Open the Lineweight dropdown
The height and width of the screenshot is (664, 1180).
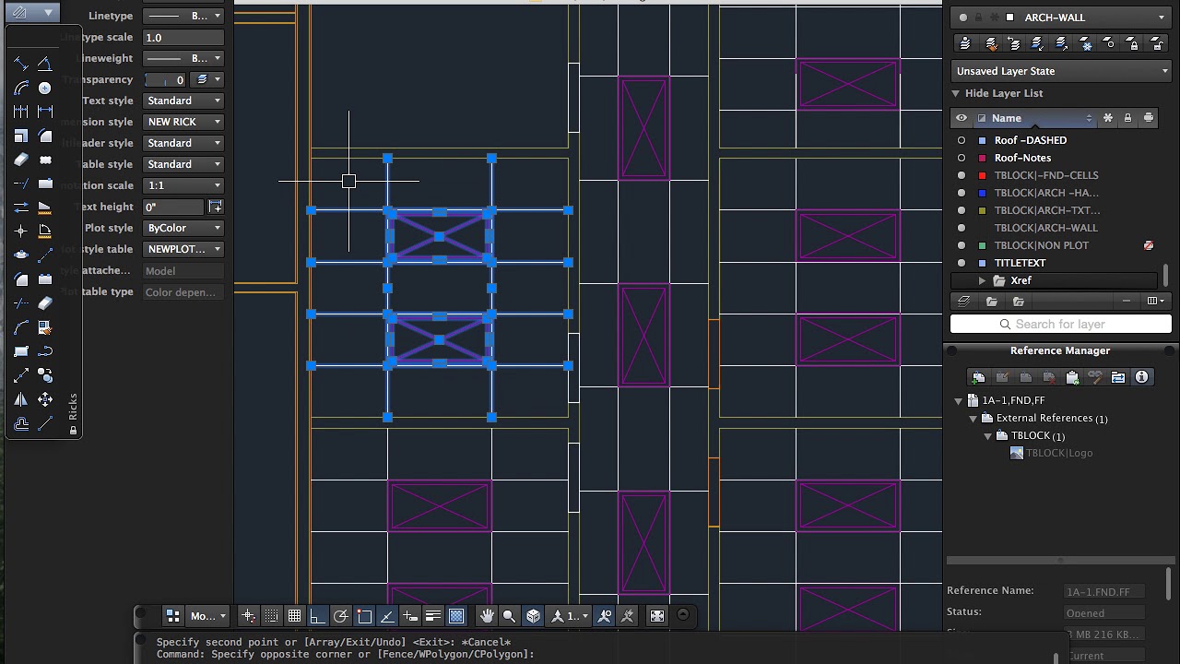184,58
